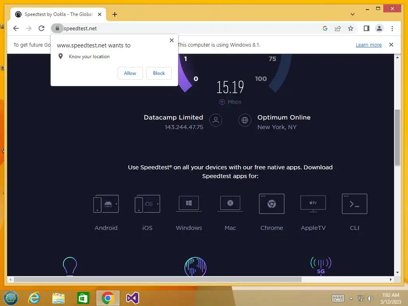Open the Chrome profile avatar

[x=379, y=28]
